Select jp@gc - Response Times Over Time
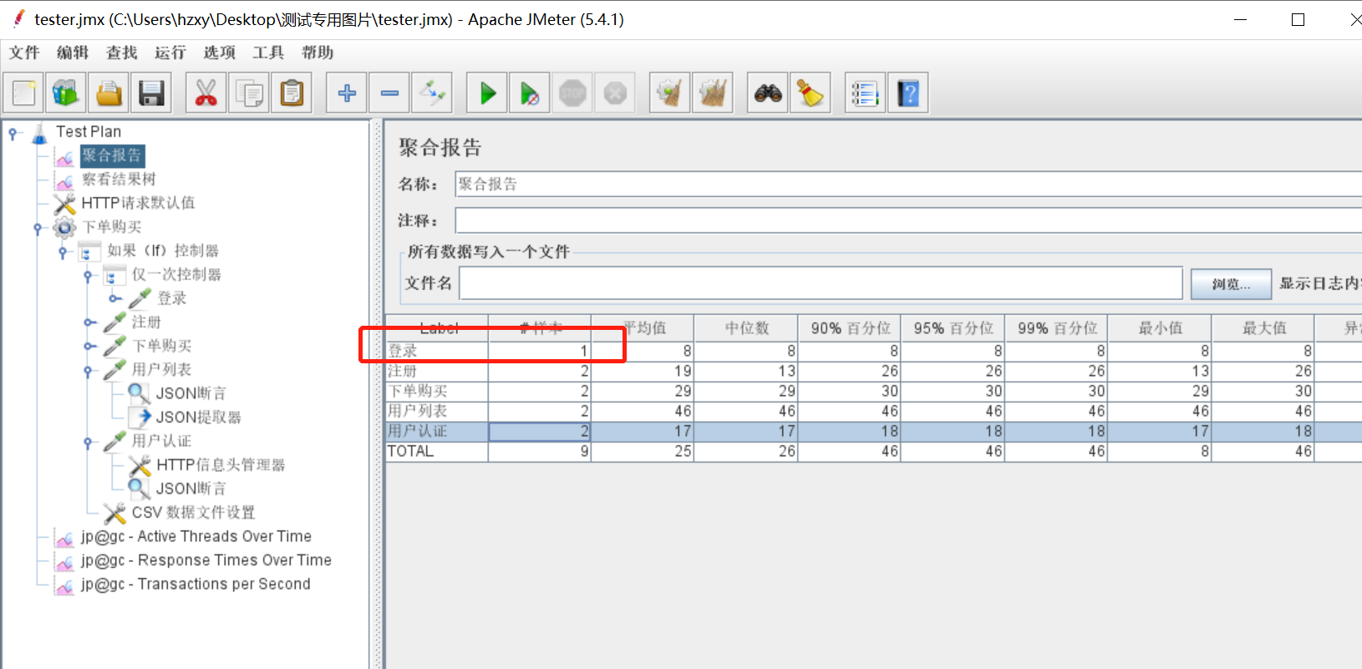 [x=206, y=560]
